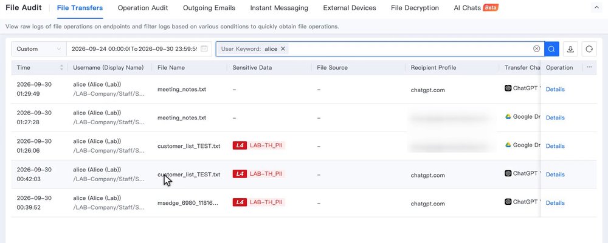This screenshot has width=608, height=243.
Task: Click the Operation column header
Action: [559, 68]
